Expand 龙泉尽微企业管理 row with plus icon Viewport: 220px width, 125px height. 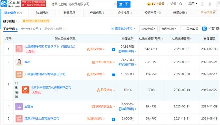(113, 119)
